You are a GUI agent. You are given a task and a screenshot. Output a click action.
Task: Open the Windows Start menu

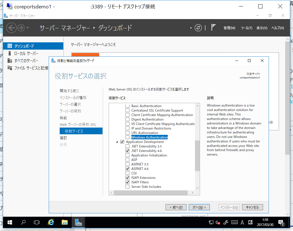[10, 222]
